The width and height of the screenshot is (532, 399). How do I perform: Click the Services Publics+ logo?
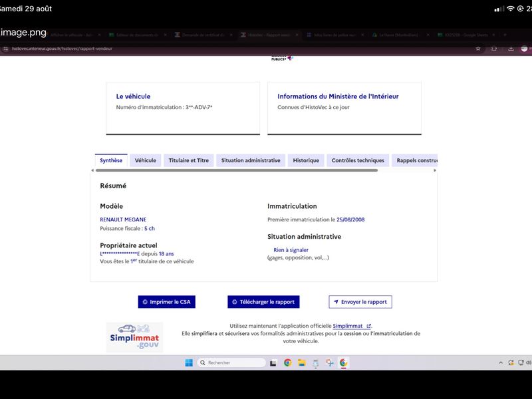pos(281,58)
